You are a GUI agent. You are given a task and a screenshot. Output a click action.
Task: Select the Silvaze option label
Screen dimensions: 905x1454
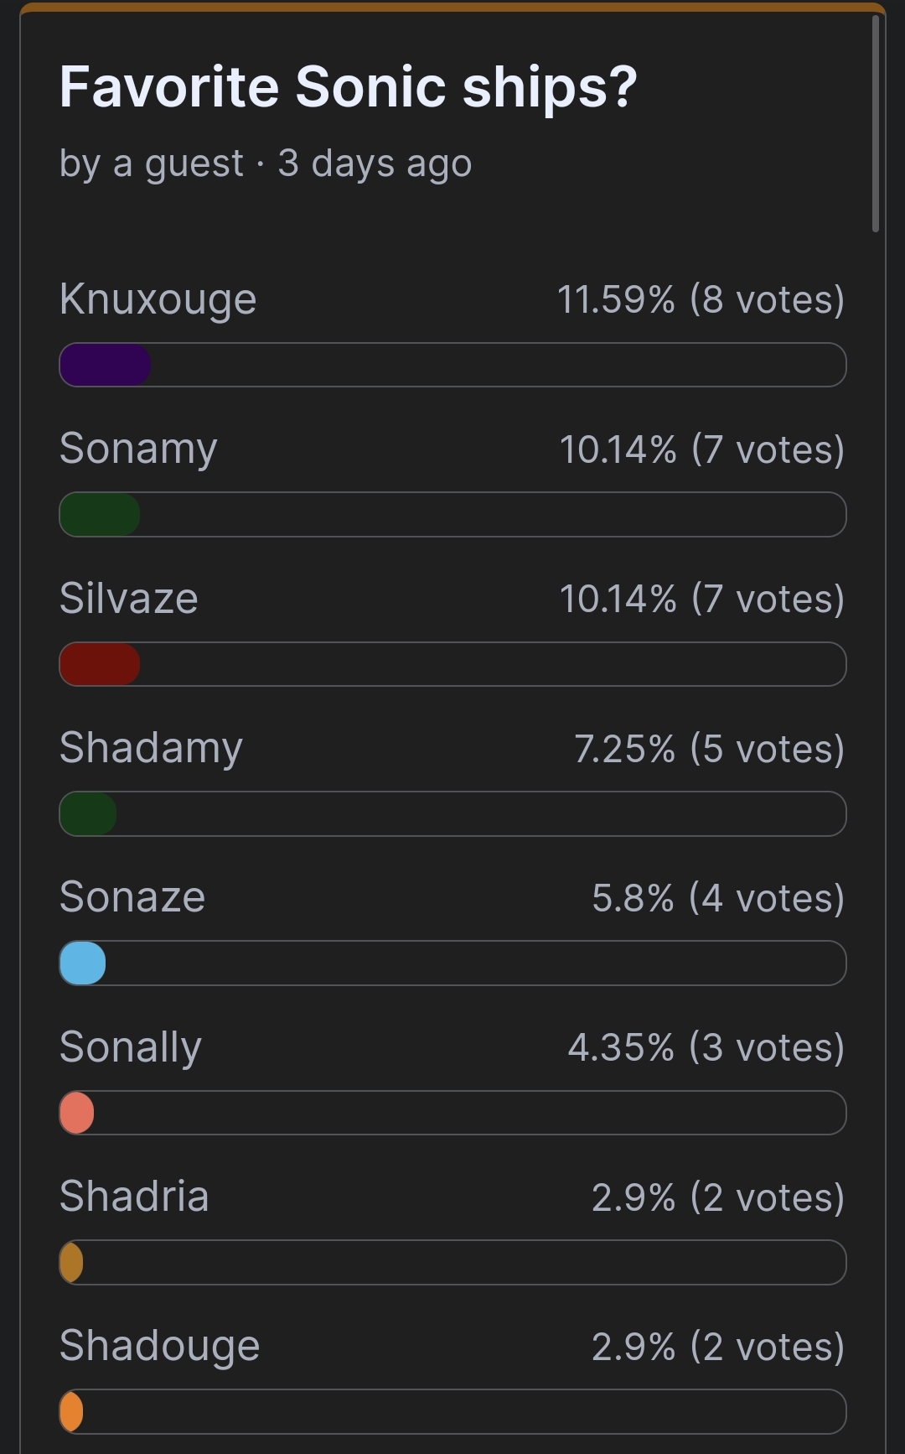[129, 599]
